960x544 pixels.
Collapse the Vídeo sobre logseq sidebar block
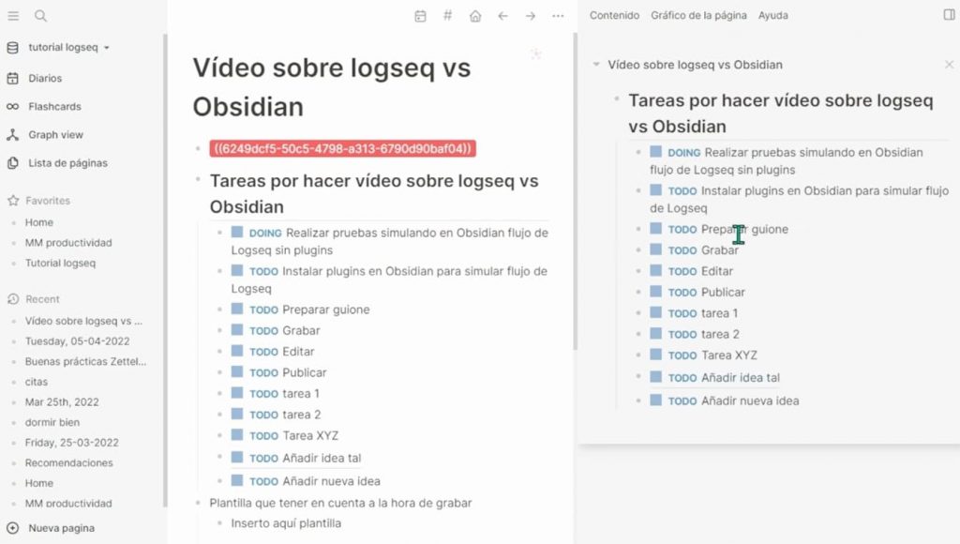click(x=595, y=65)
